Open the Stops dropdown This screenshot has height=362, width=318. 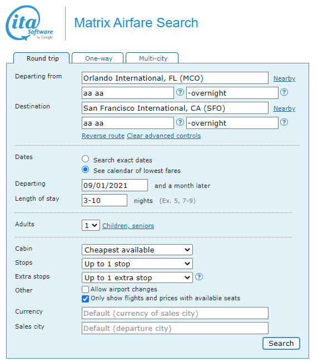pyautogui.click(x=137, y=264)
